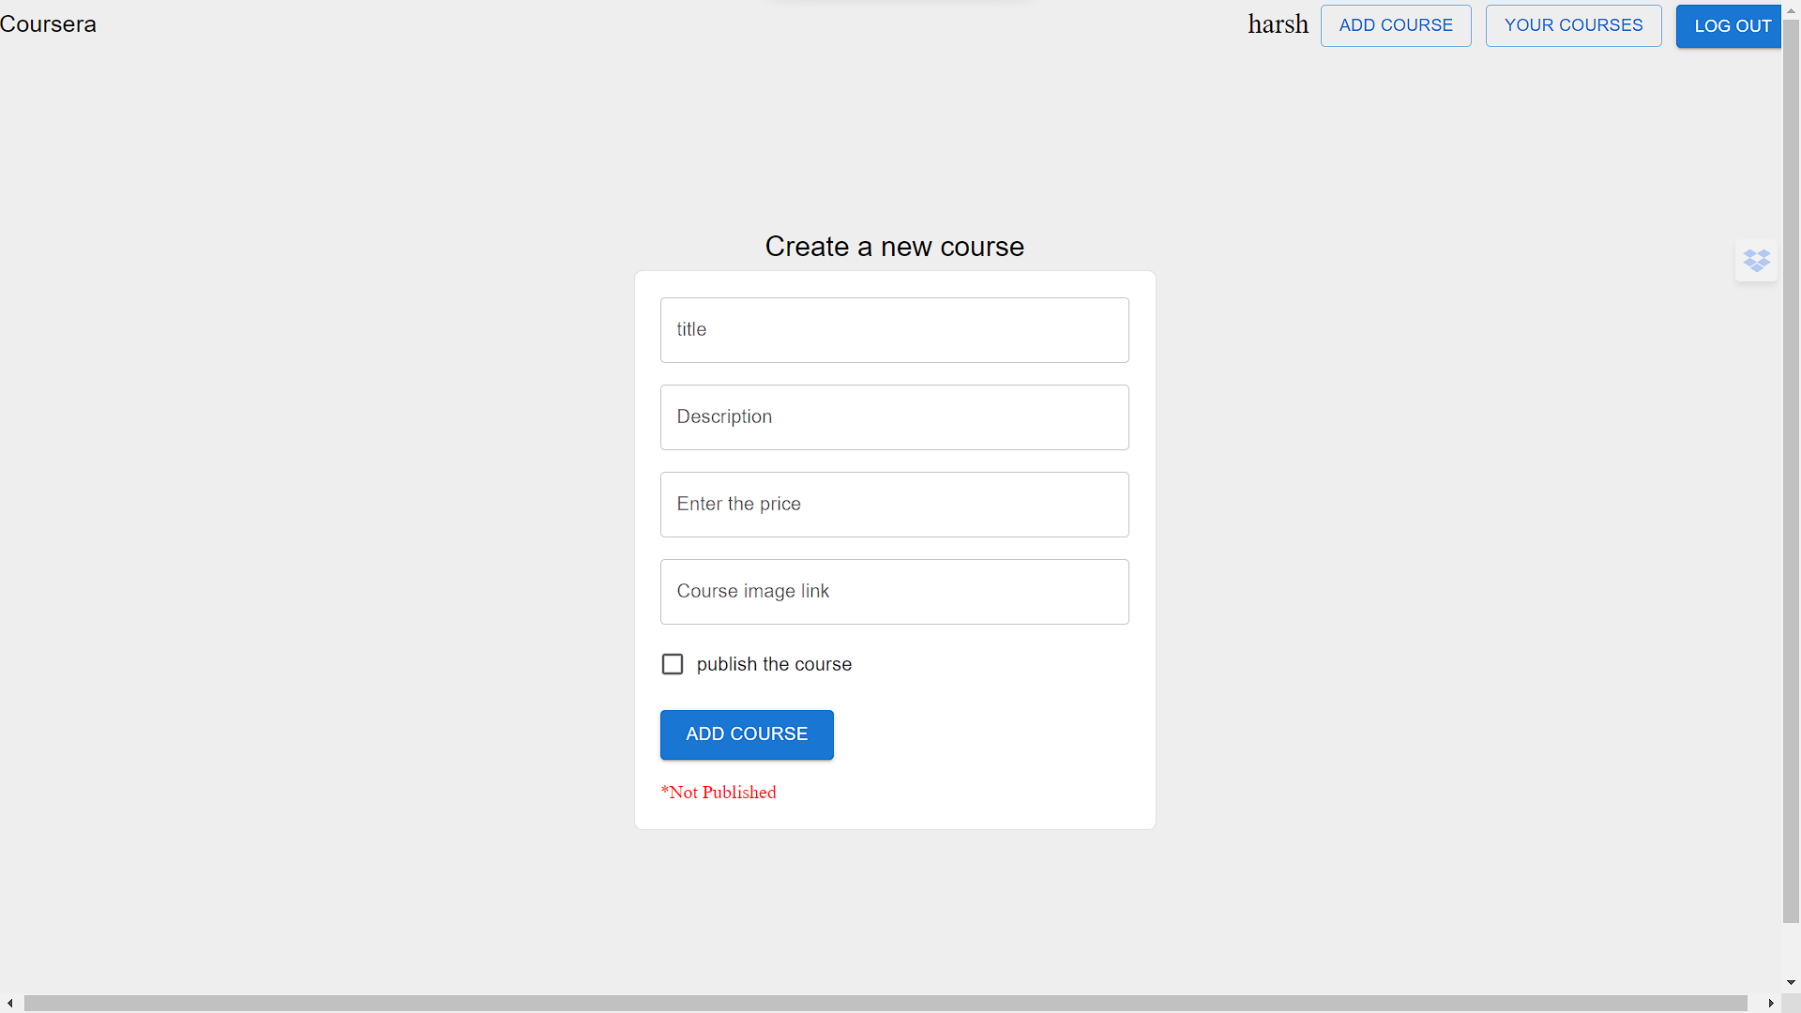The height and width of the screenshot is (1013, 1801).
Task: Click the Dropbox icon on the right edge
Action: [x=1756, y=261]
